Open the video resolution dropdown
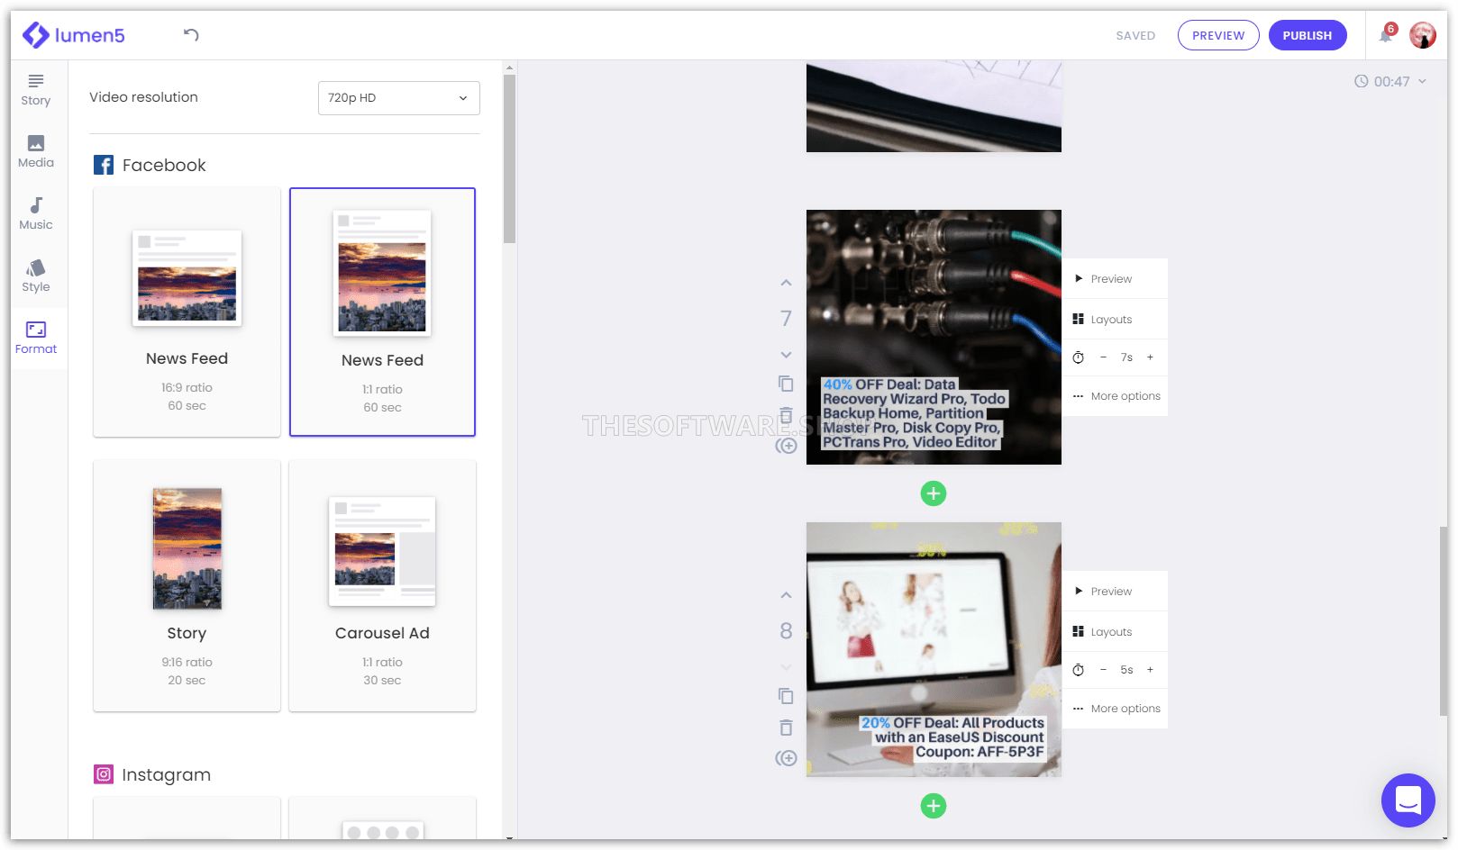The height and width of the screenshot is (850, 1458). coord(398,97)
